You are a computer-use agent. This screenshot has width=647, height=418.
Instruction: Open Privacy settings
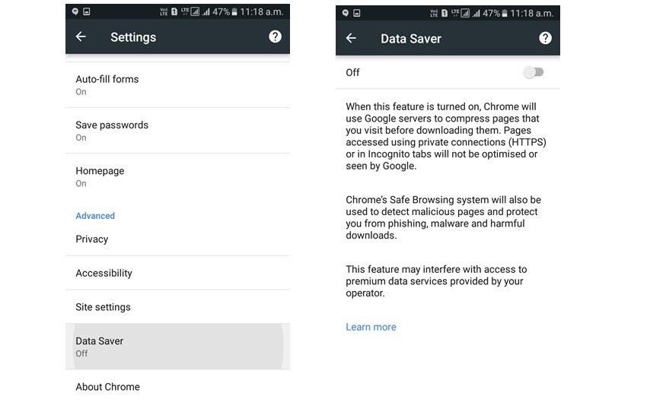(177, 239)
